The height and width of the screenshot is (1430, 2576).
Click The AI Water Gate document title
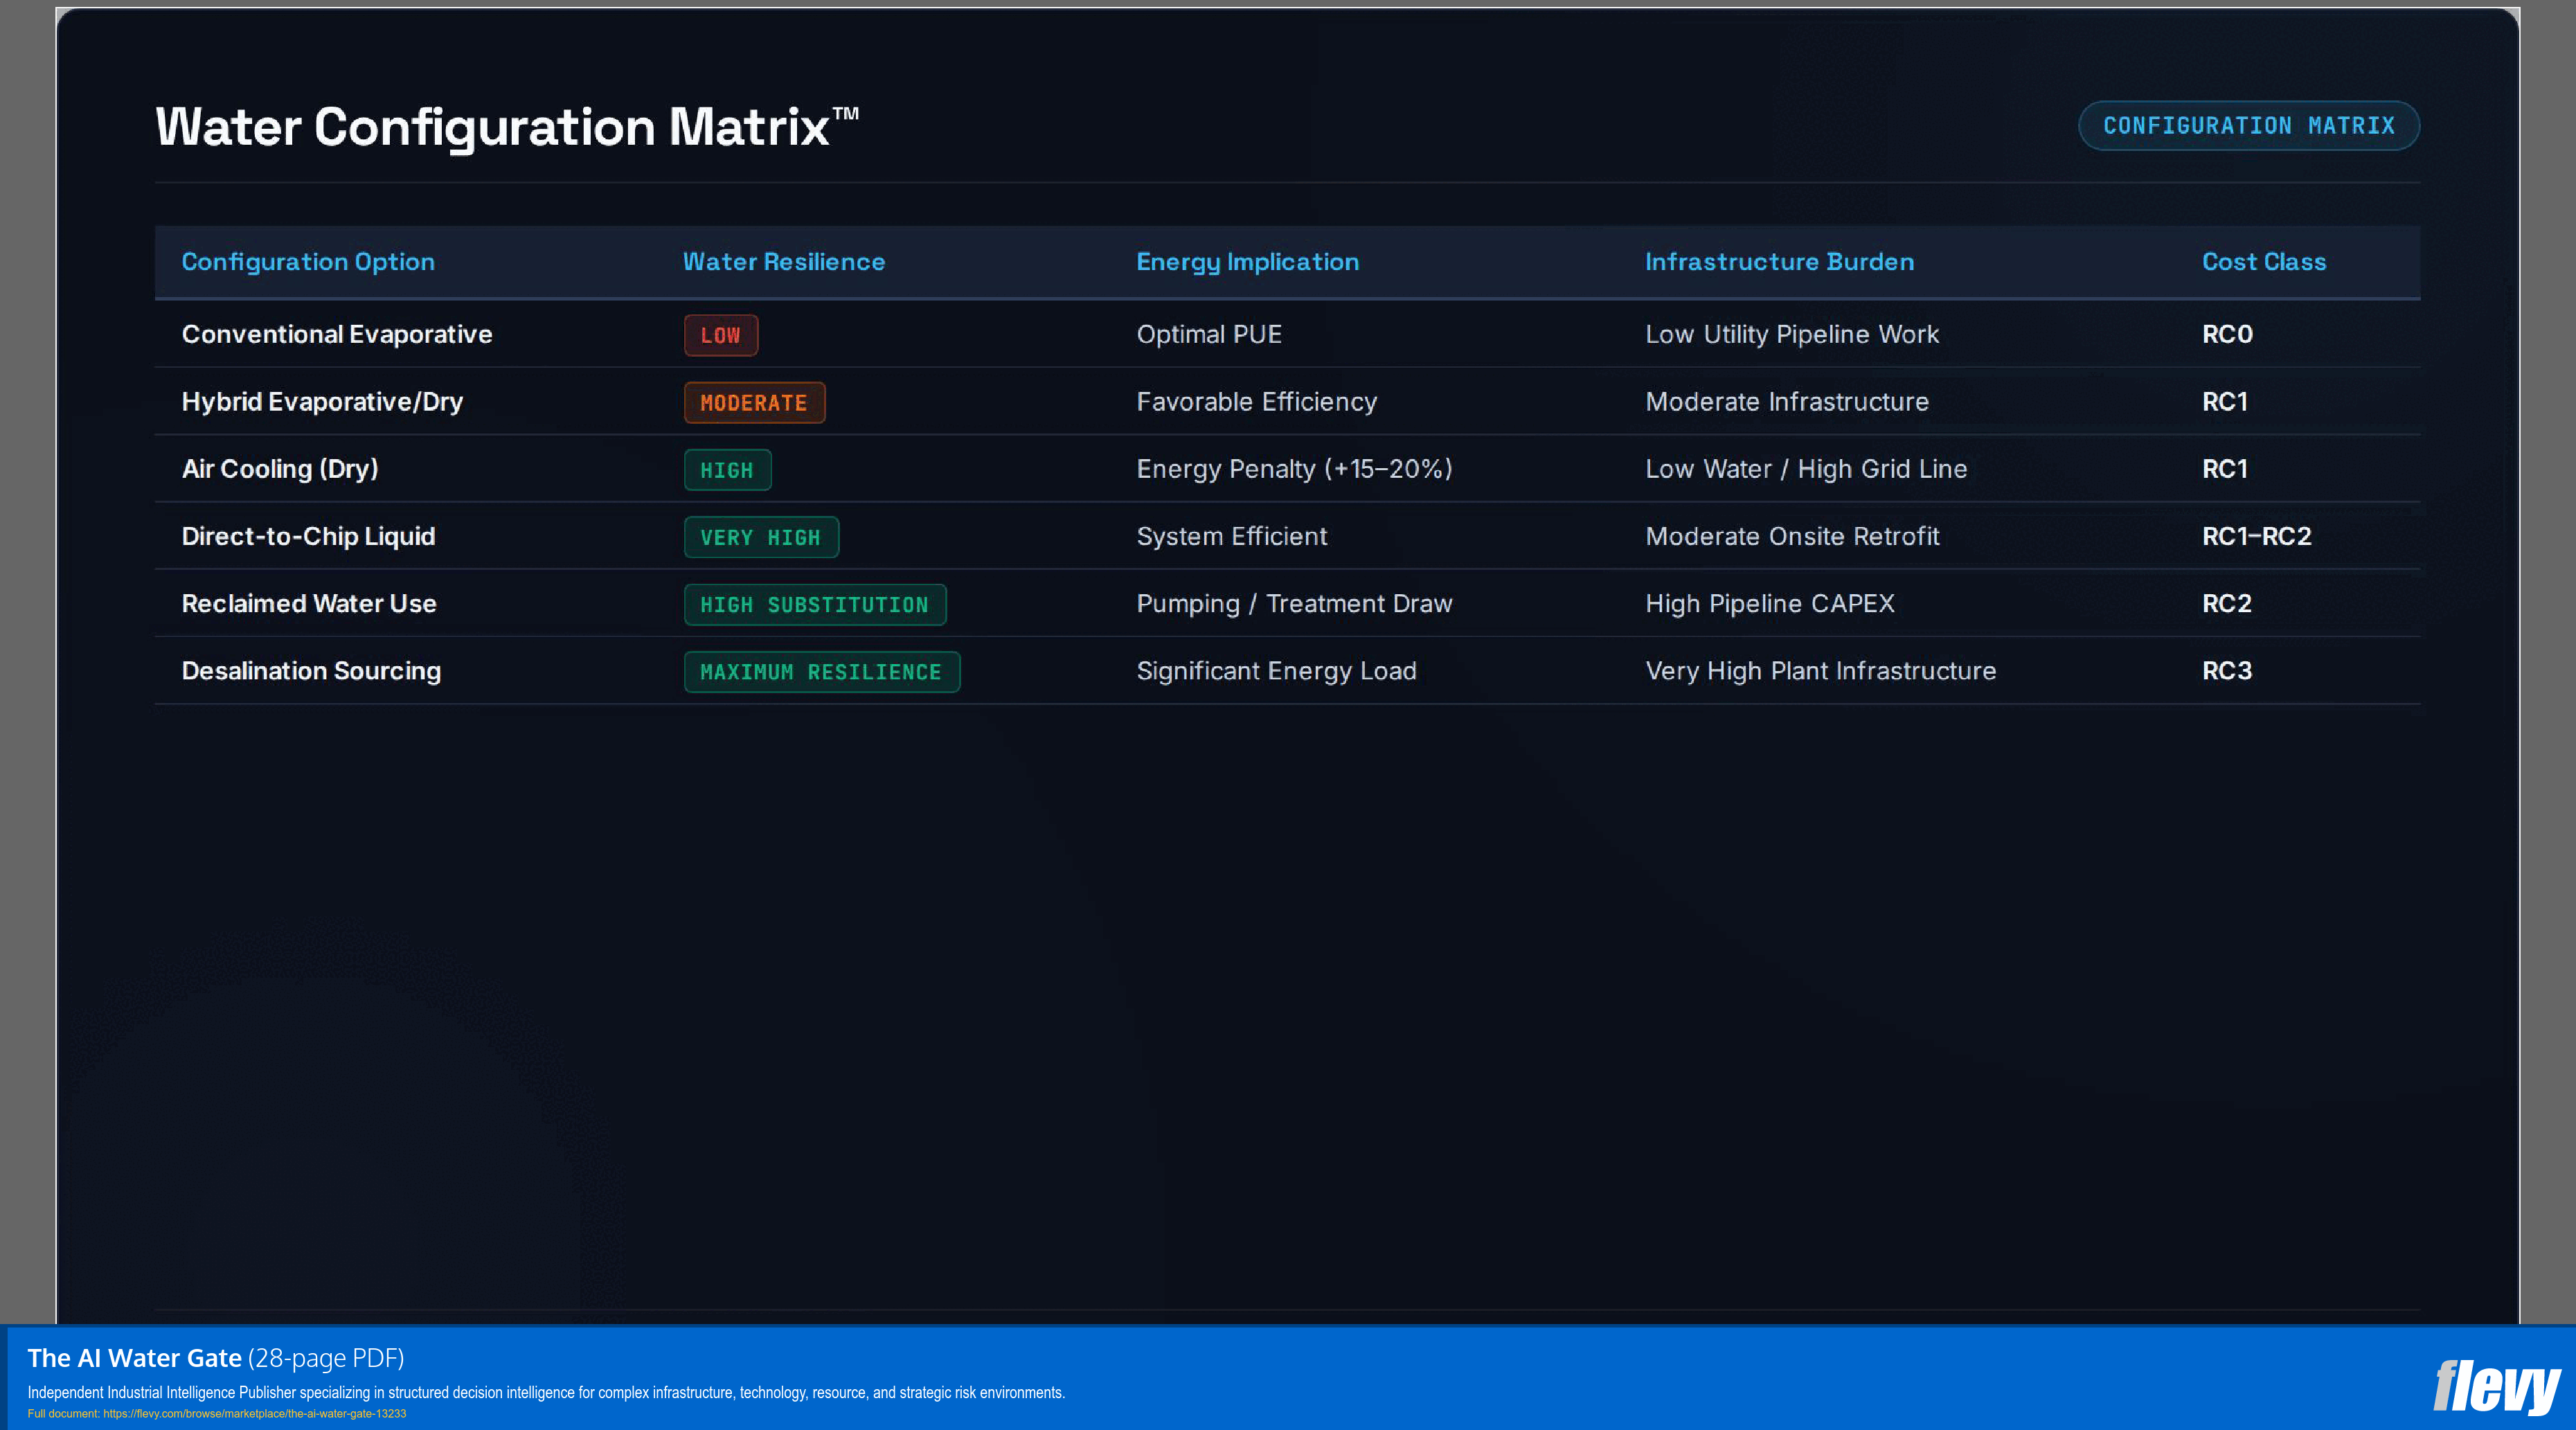[135, 1358]
